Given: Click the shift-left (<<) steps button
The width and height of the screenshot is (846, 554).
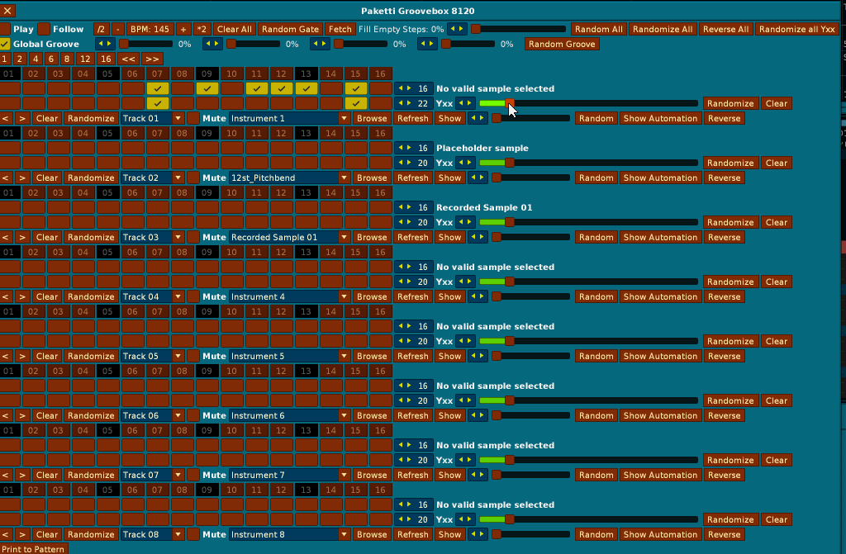Looking at the screenshot, I should coord(128,59).
